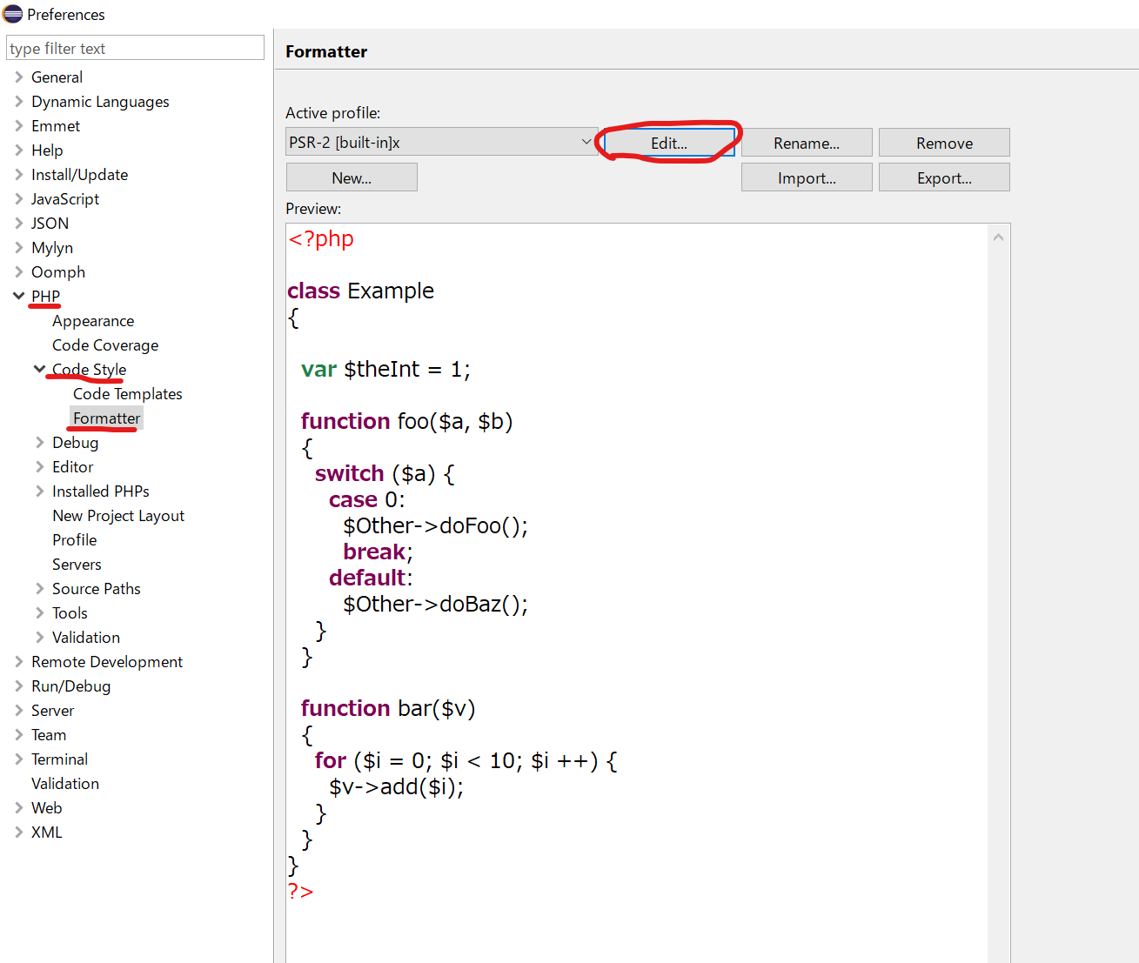Screen dimensions: 1139x963
Task: Click inside the PHP code preview
Action: 637,592
